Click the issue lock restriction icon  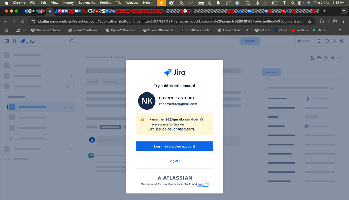312,58
